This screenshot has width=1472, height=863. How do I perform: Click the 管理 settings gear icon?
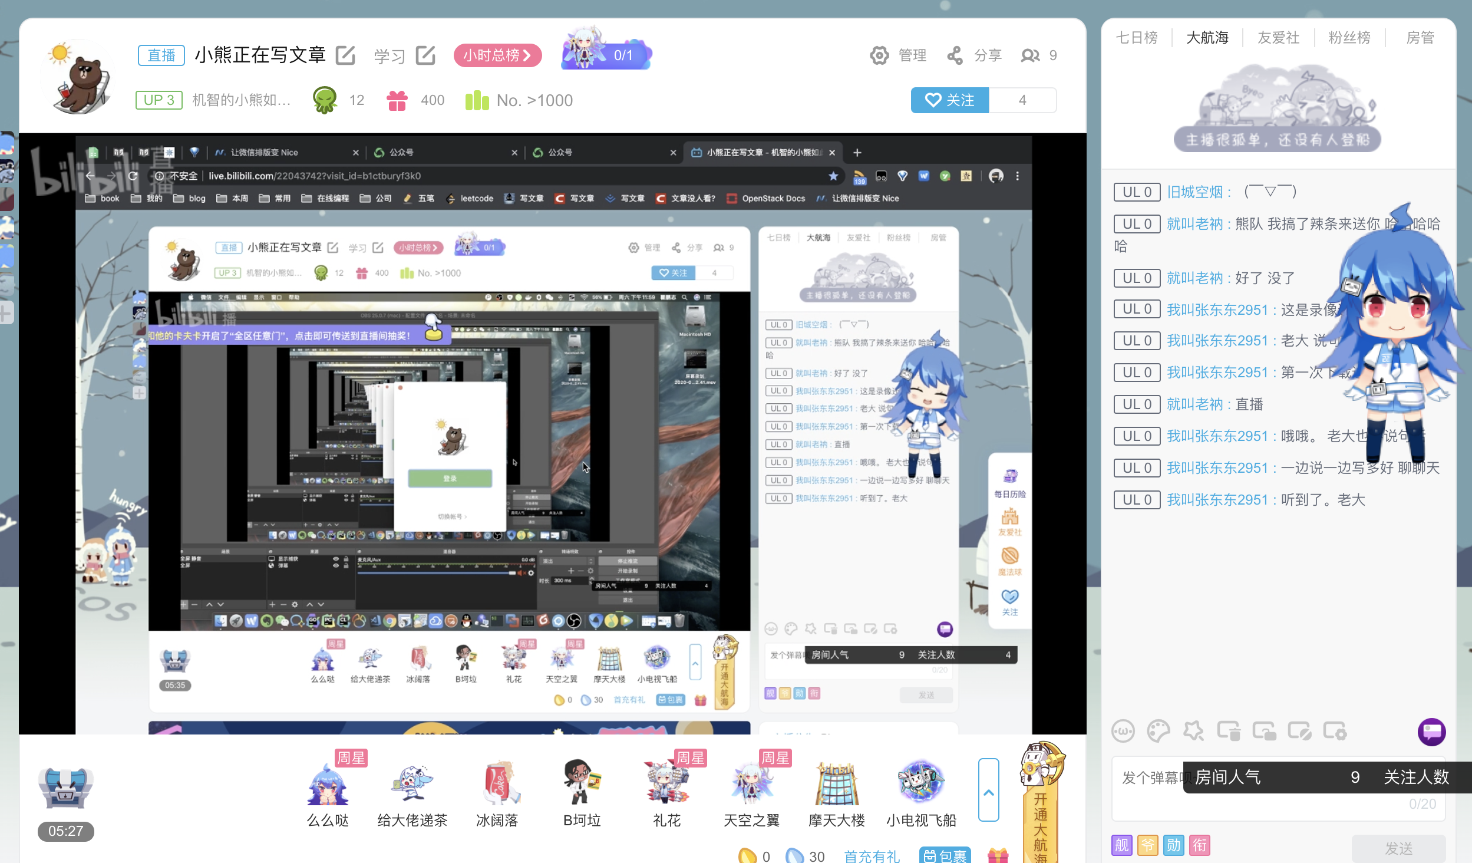pyautogui.click(x=879, y=55)
